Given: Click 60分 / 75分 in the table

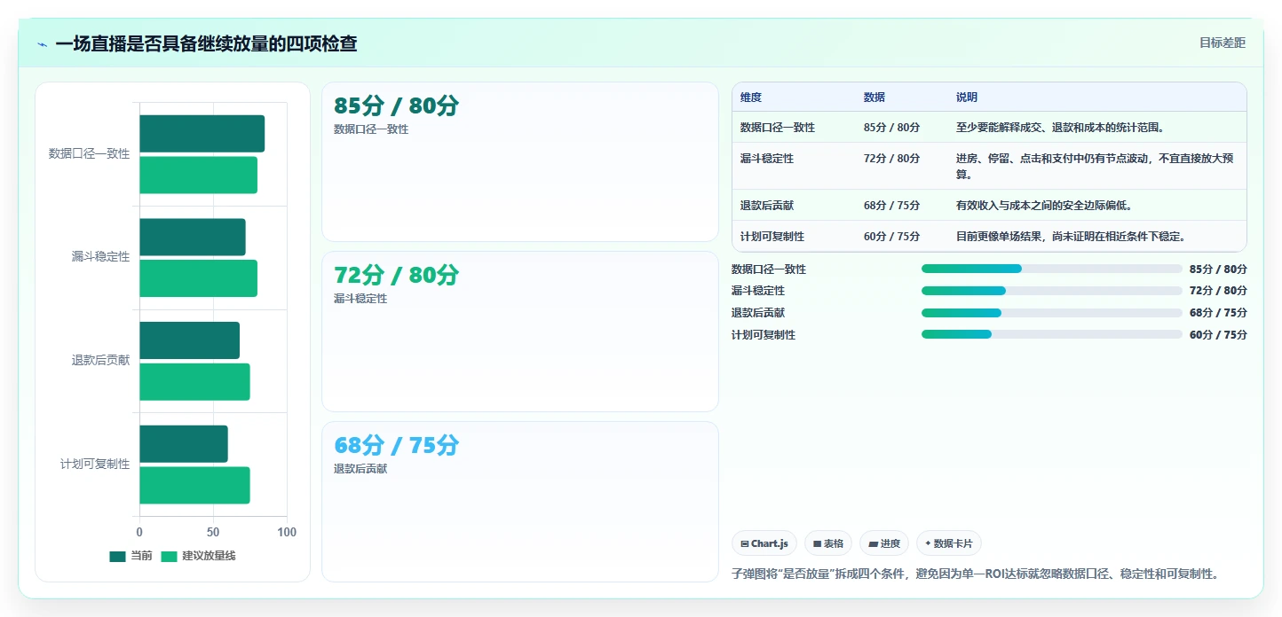Looking at the screenshot, I should 892,237.
